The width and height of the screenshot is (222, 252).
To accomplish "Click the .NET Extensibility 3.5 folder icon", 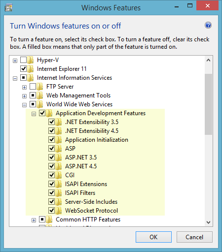I will point(59,122).
